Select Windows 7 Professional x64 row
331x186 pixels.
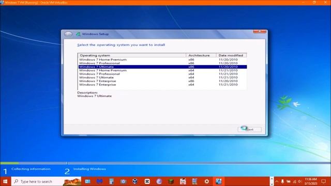click(162, 74)
